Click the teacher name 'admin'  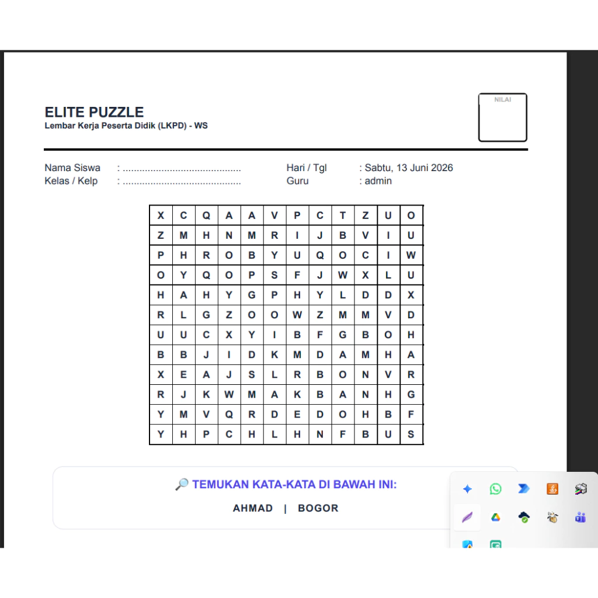pyautogui.click(x=378, y=181)
